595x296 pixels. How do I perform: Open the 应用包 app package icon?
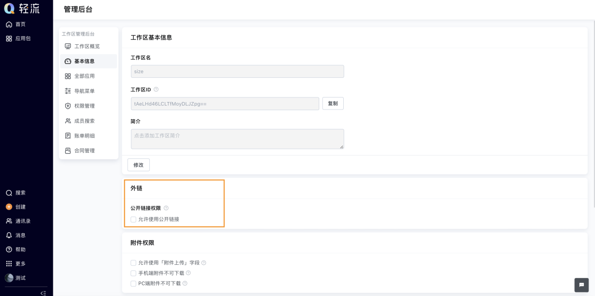[9, 38]
